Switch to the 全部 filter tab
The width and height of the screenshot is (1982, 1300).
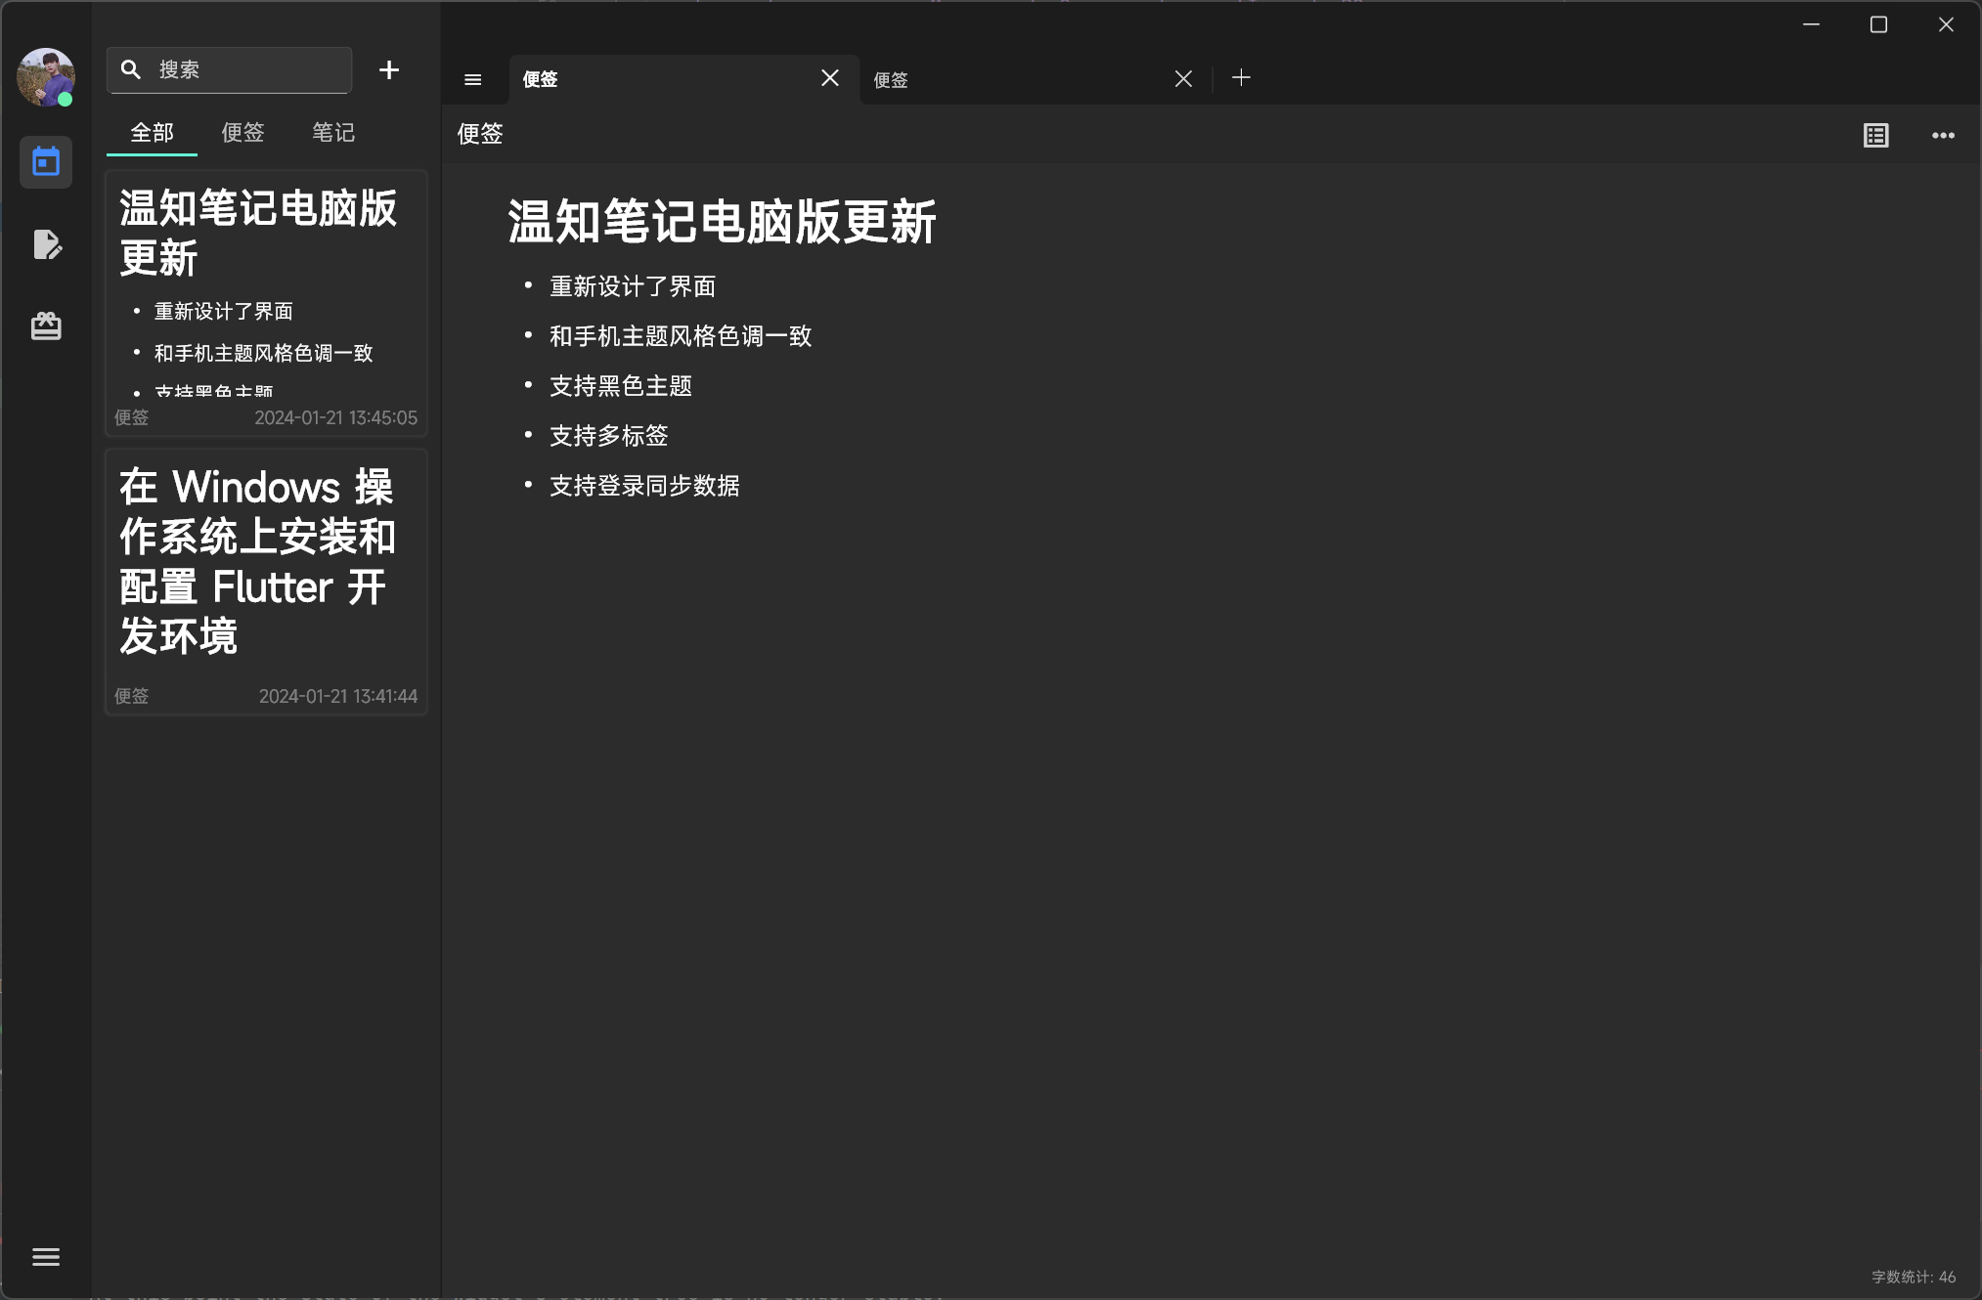pos(152,133)
